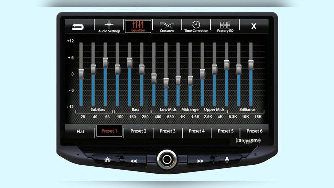
Task: Click the 630 Hz slider handle
Action: tap(166, 82)
